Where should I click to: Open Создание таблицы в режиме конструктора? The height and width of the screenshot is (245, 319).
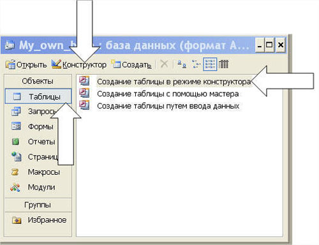[x=174, y=82]
